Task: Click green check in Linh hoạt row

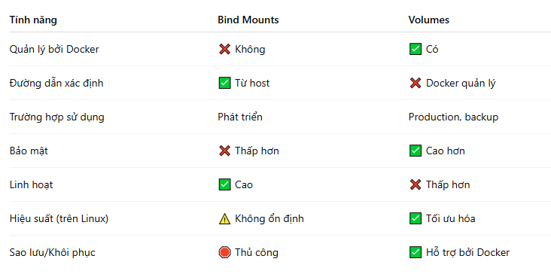Action: click(224, 184)
